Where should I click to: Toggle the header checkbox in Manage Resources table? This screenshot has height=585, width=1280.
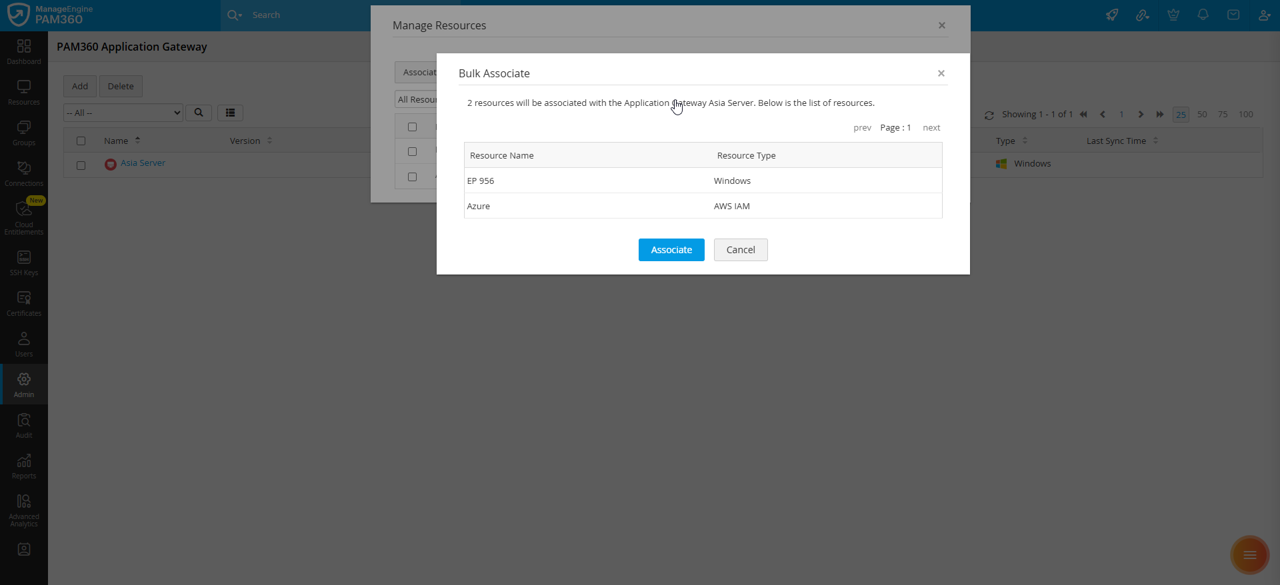pos(412,127)
